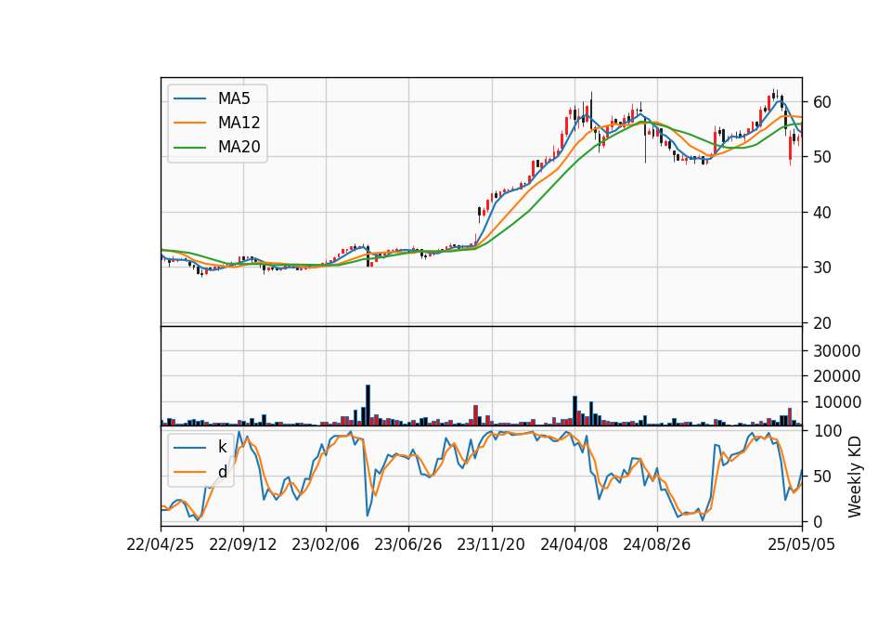The width and height of the screenshot is (891, 641).
Task: Click the k legend label
Action: [222, 447]
